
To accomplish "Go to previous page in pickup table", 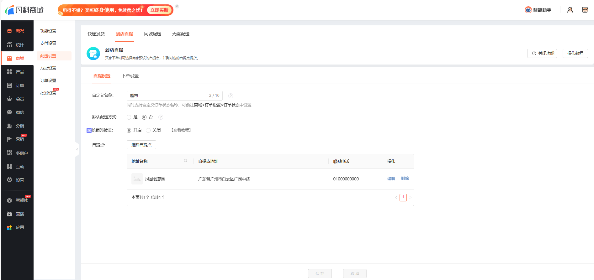I will click(396, 197).
